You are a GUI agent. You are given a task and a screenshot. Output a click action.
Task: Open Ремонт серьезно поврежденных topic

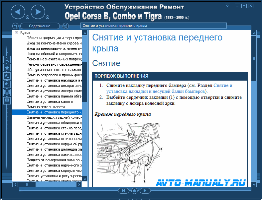tap(54, 64)
